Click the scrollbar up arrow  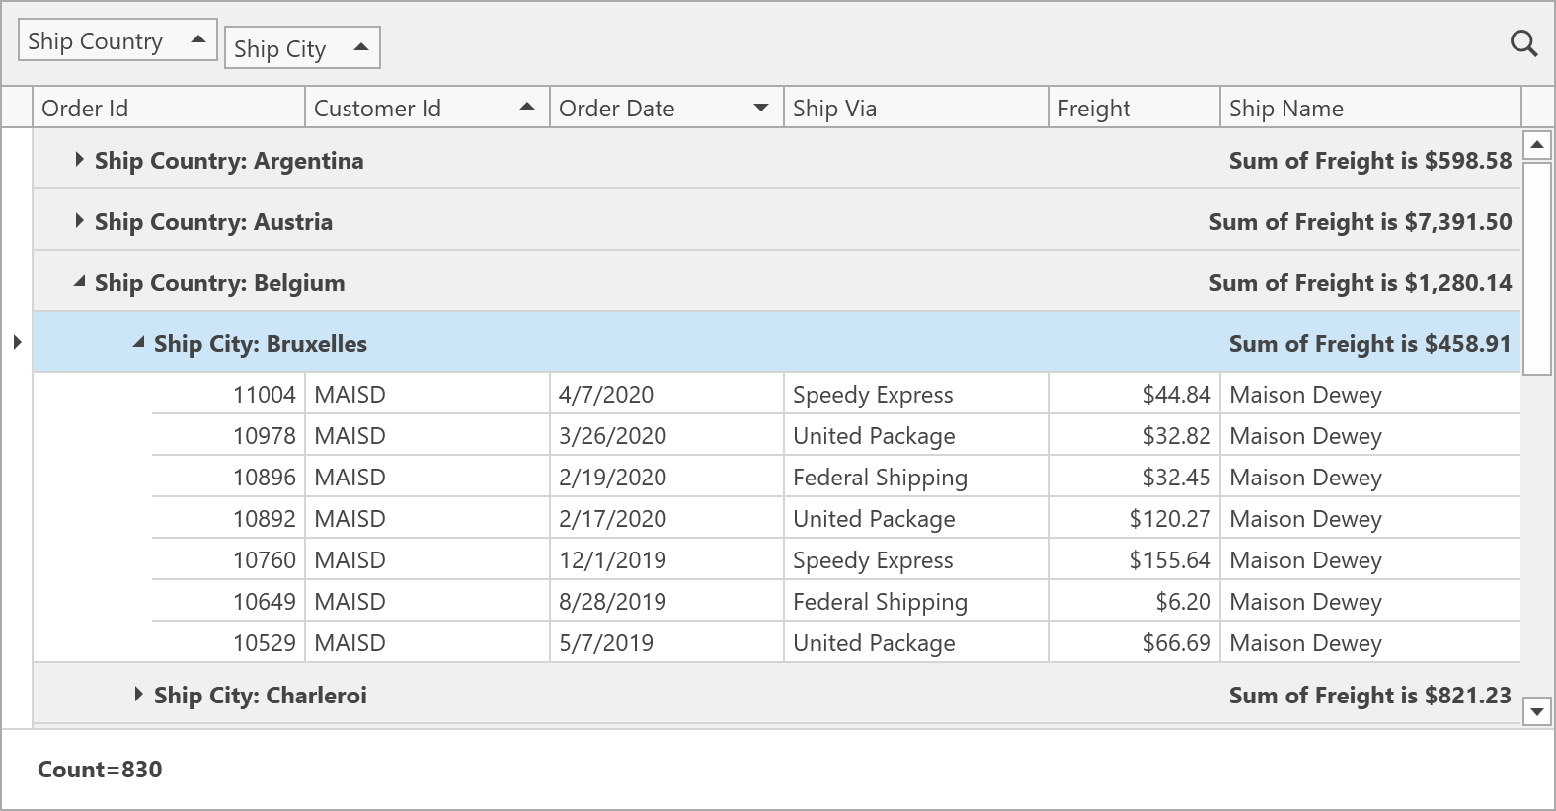coord(1536,146)
